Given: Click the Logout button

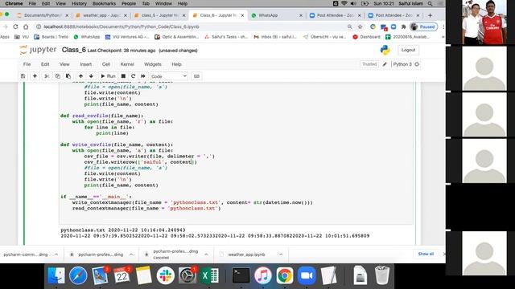Looking at the screenshot, I should (x=408, y=50).
